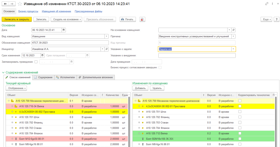Check Корректировать технологию for A10.120.712 Вилка
Viewport: 280px width, 147px height.
click(240, 133)
